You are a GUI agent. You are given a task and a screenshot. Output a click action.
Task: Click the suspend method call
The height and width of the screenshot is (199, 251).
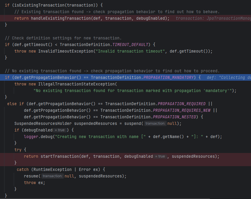(133, 123)
